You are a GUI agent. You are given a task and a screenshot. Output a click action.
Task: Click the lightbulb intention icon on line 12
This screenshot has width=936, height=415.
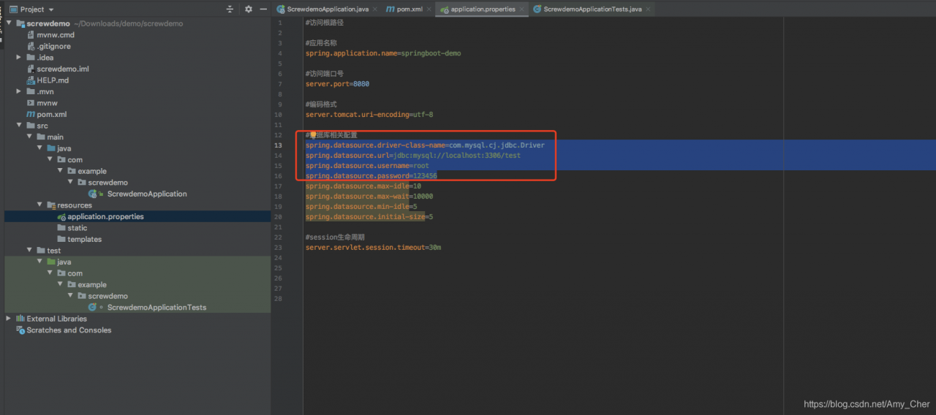pyautogui.click(x=312, y=135)
